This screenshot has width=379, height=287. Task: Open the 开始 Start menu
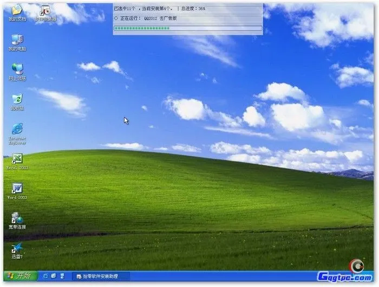tap(21, 276)
